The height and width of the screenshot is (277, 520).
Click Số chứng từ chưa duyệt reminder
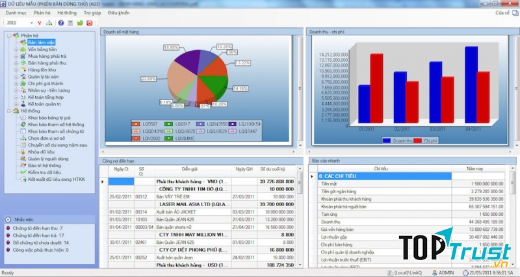(39, 242)
